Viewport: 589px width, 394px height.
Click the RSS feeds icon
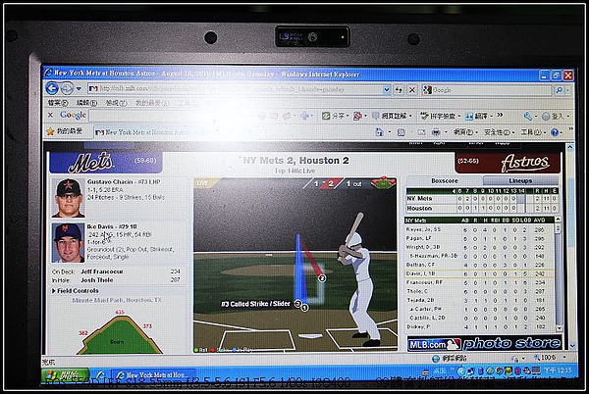[x=402, y=132]
